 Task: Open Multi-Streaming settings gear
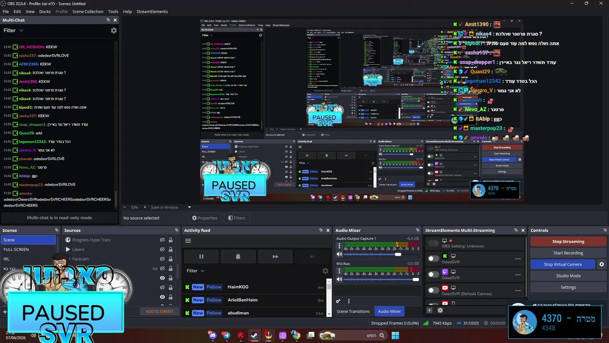click(440, 310)
